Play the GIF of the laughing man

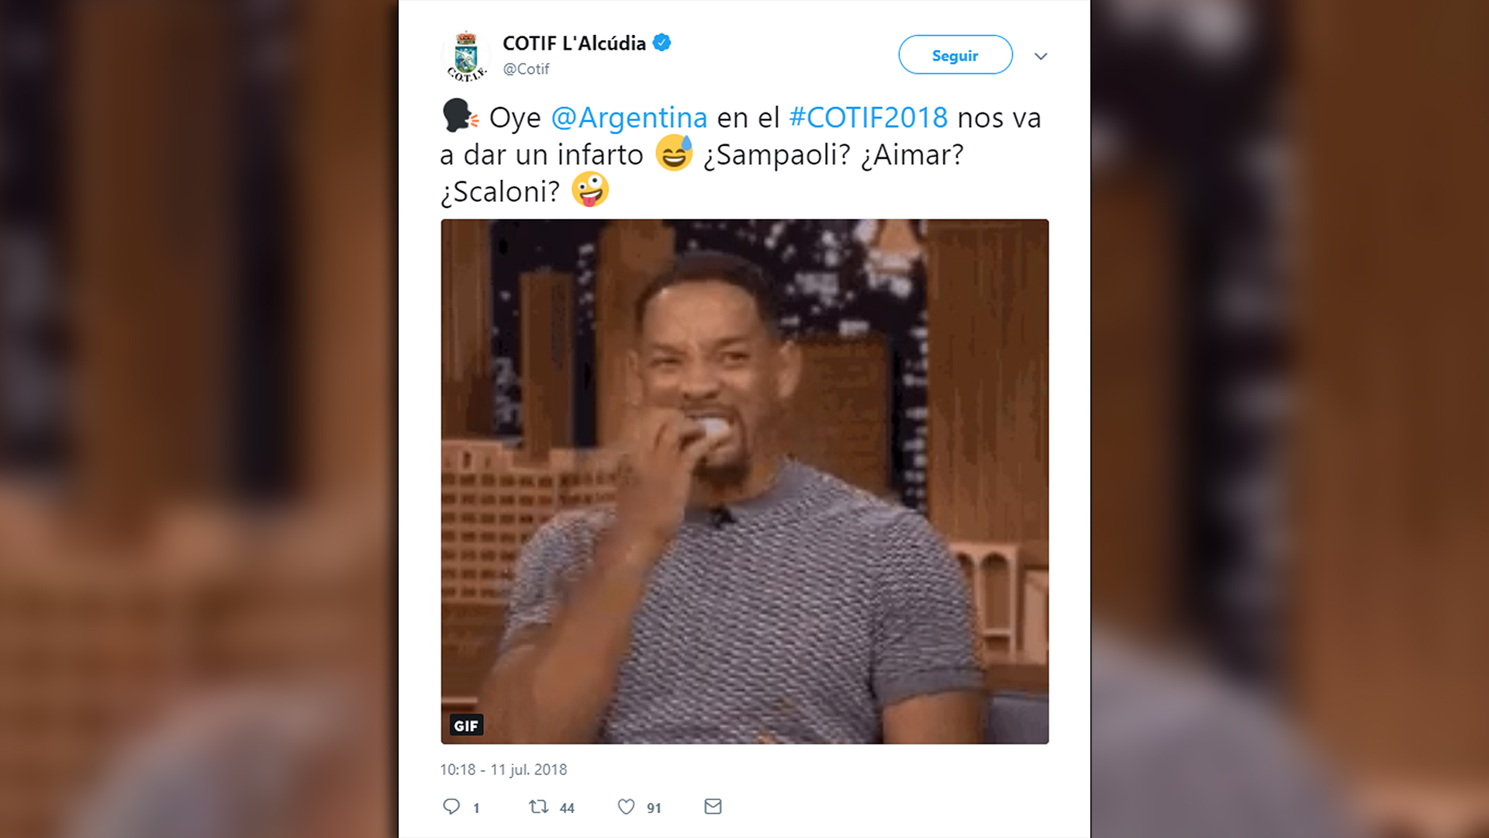click(x=744, y=482)
